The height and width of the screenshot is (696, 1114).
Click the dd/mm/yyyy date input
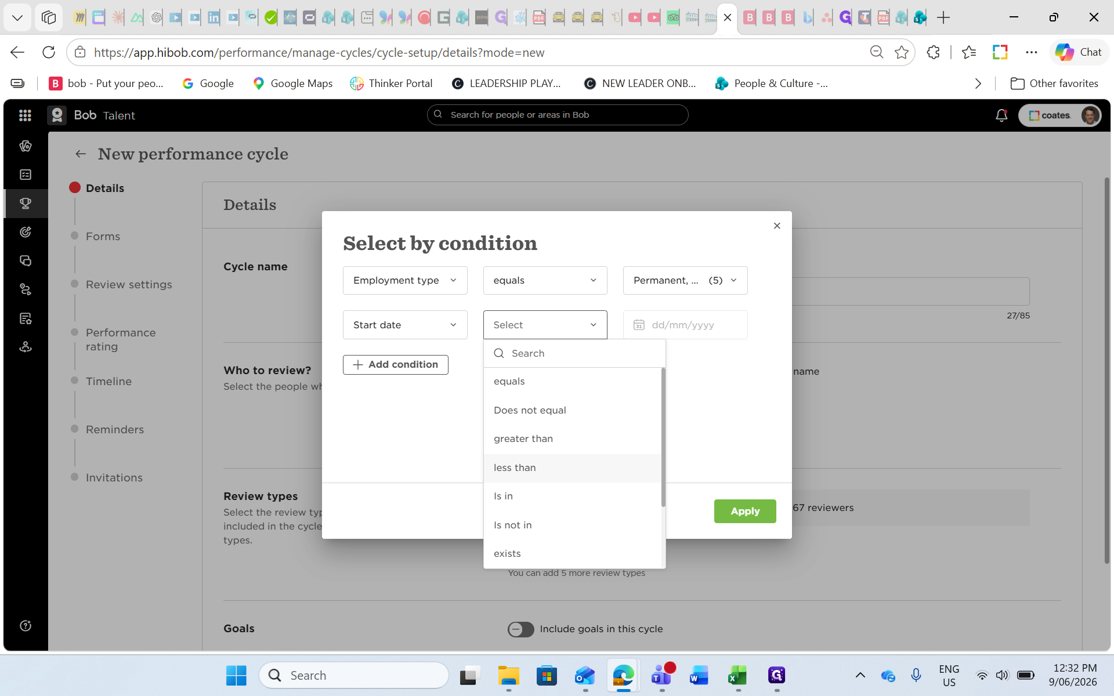(x=685, y=325)
